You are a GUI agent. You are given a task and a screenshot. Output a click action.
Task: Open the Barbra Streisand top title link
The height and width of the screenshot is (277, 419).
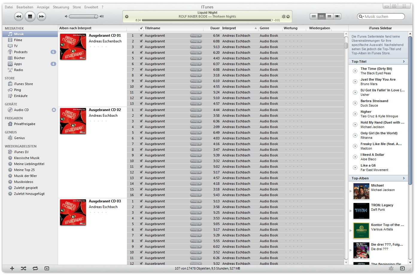[x=374, y=101]
